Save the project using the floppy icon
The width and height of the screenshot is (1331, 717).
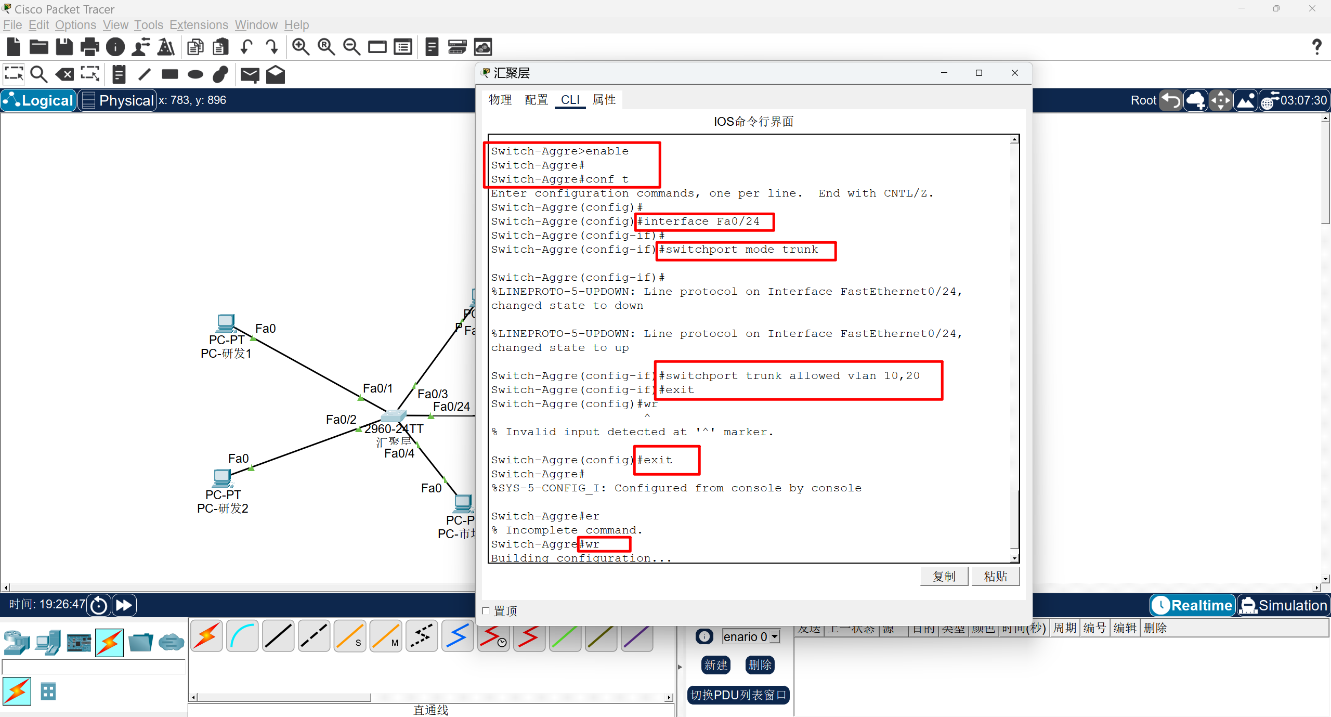[x=64, y=47]
